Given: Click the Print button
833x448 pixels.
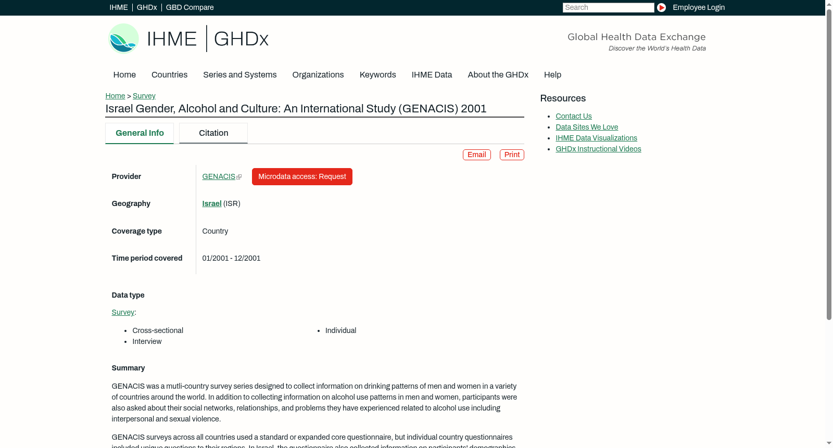Looking at the screenshot, I should pos(512,155).
